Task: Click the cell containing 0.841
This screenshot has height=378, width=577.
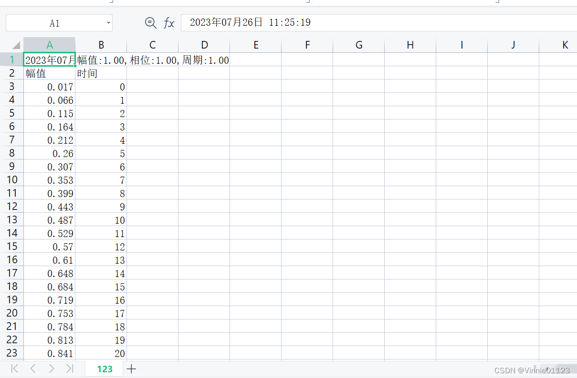Action: 50,354
